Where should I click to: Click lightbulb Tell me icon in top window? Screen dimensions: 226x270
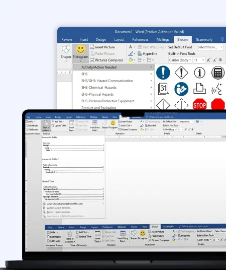coord(222,39)
